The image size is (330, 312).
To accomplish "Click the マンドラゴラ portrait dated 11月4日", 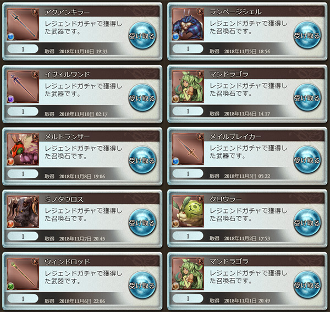I will point(188,86).
